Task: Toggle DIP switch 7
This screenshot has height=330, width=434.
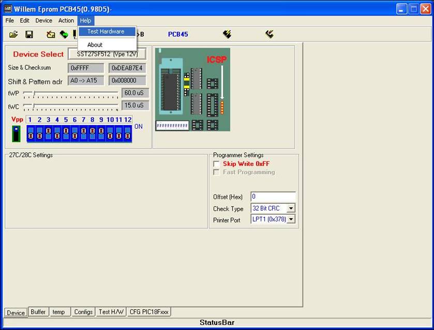Action: click(x=84, y=134)
